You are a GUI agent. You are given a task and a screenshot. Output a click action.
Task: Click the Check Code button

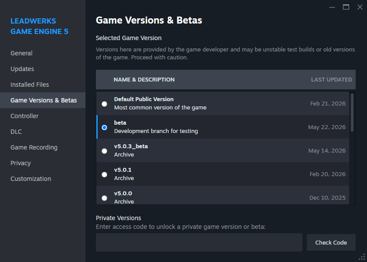click(x=331, y=242)
